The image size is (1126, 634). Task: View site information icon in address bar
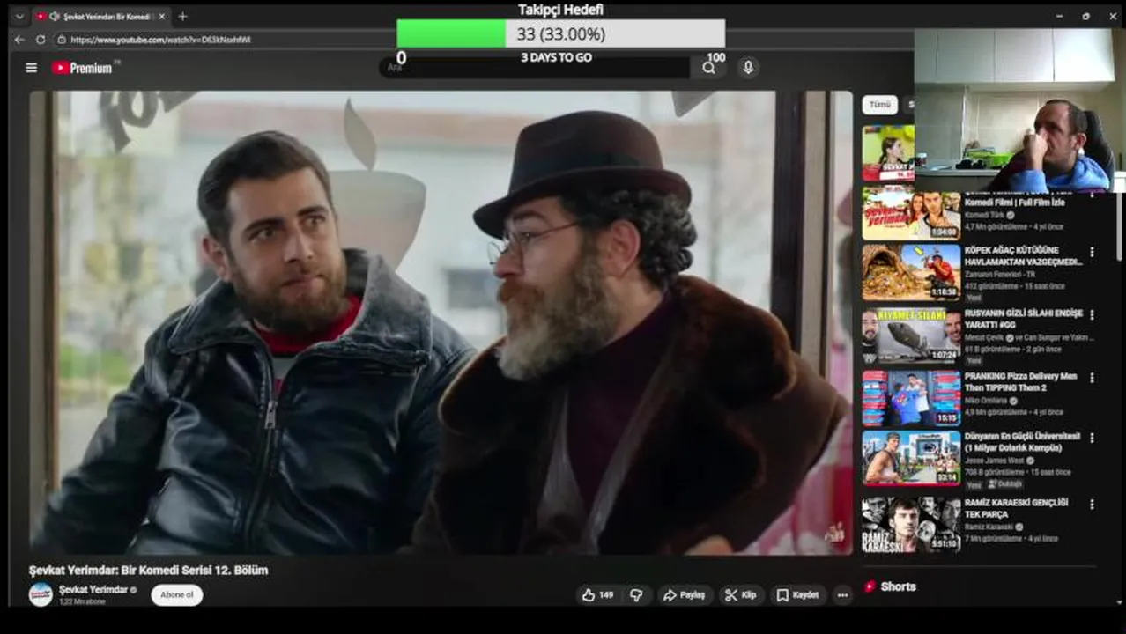pyautogui.click(x=62, y=40)
